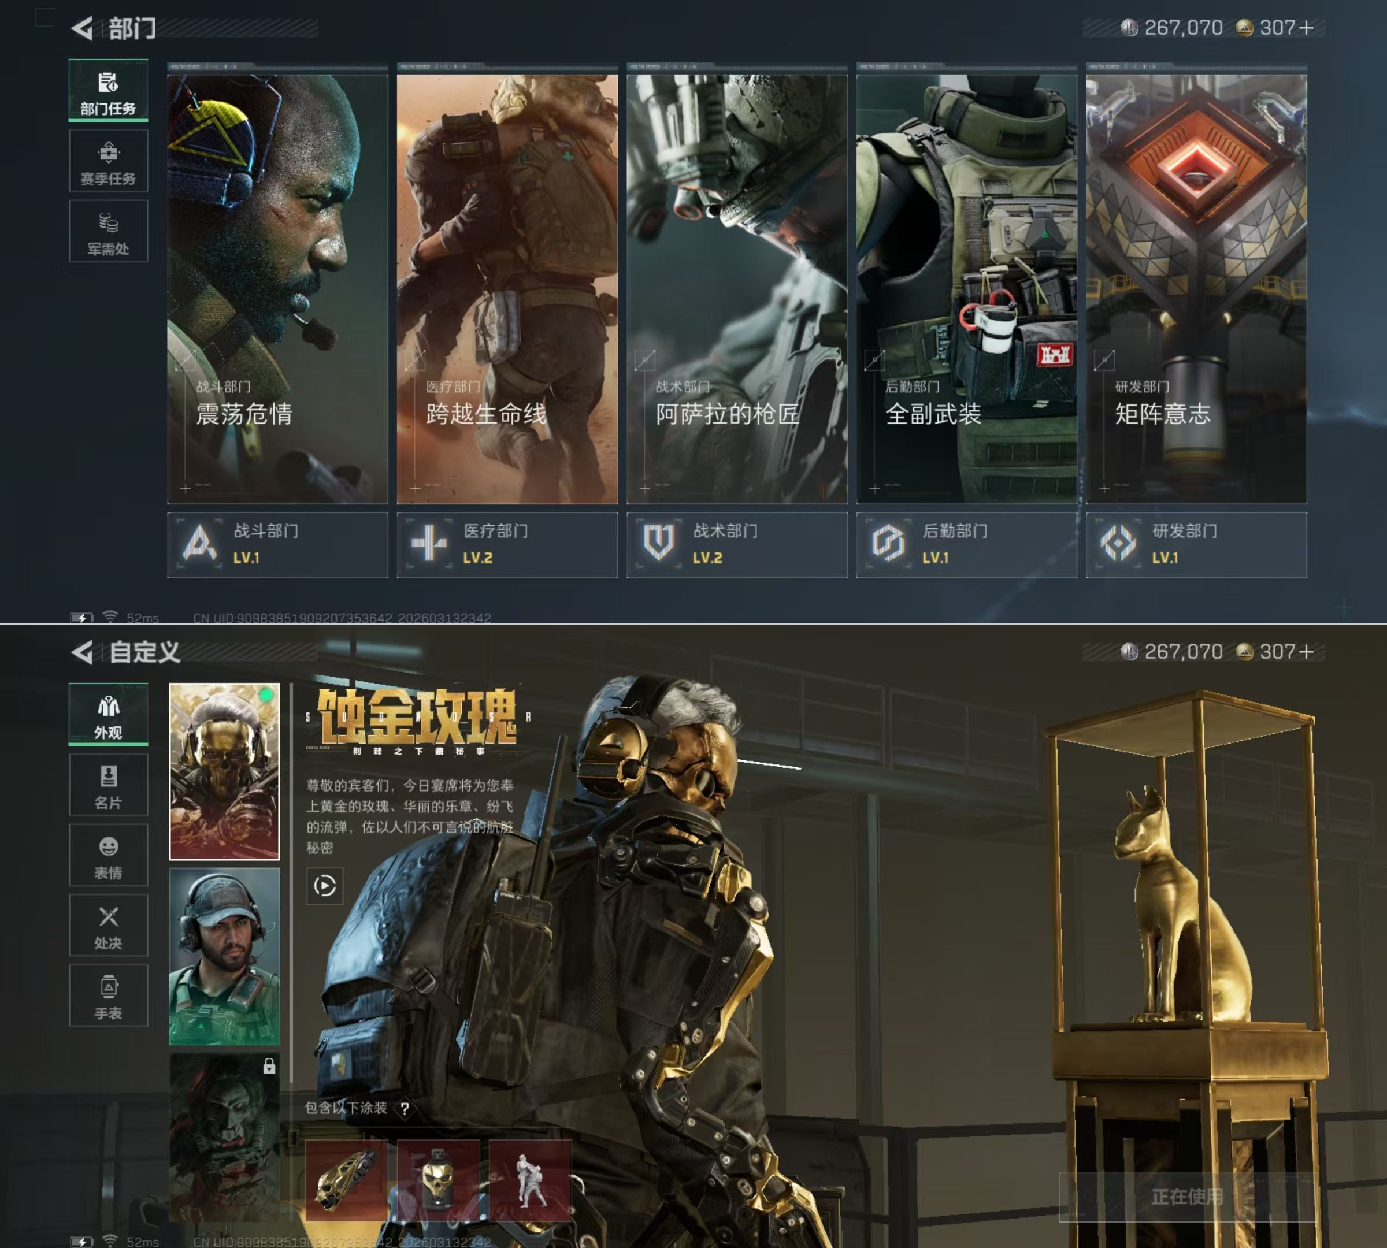The width and height of the screenshot is (1387, 1248).
Task: Select the 研发部门 LV.1 button
Action: click(1196, 544)
